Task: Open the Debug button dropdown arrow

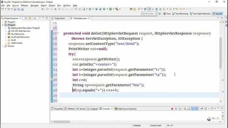Action: coord(107,9)
